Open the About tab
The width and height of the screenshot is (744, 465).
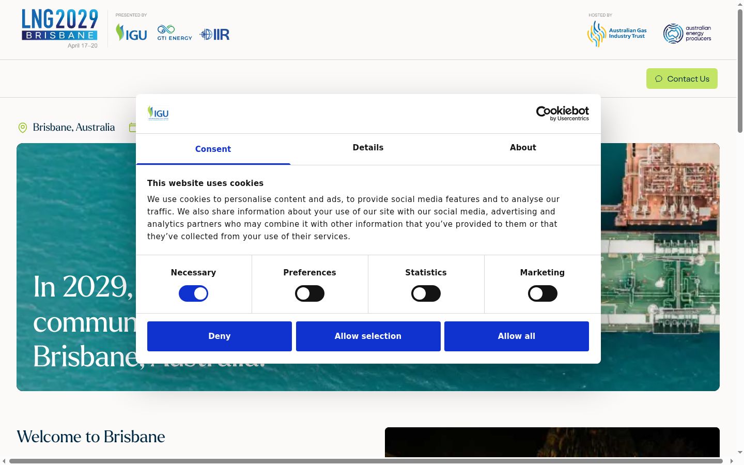(523, 148)
